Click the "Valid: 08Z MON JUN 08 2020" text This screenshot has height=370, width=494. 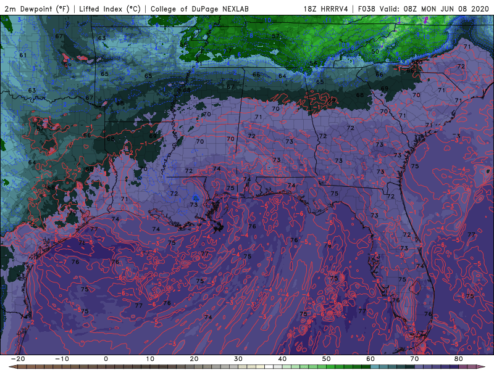point(434,9)
